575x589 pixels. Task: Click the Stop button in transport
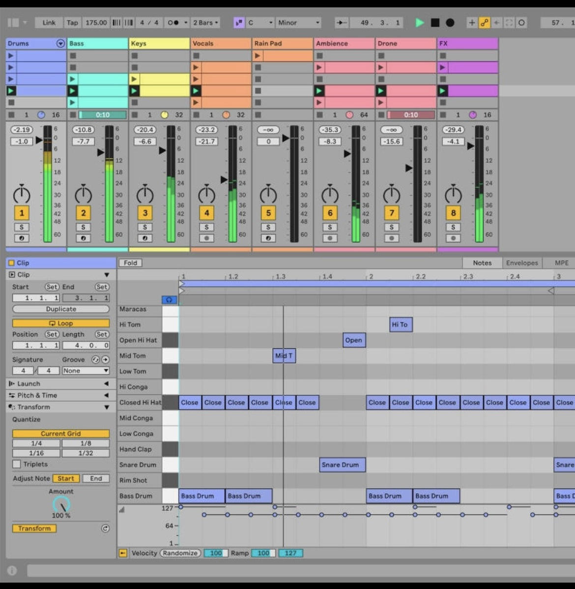click(435, 23)
